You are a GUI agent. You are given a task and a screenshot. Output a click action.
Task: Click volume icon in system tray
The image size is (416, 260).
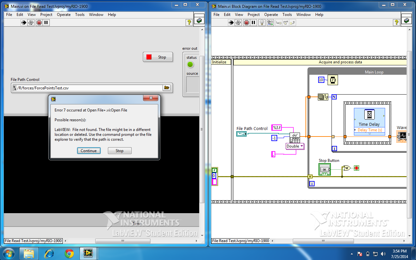click(383, 253)
